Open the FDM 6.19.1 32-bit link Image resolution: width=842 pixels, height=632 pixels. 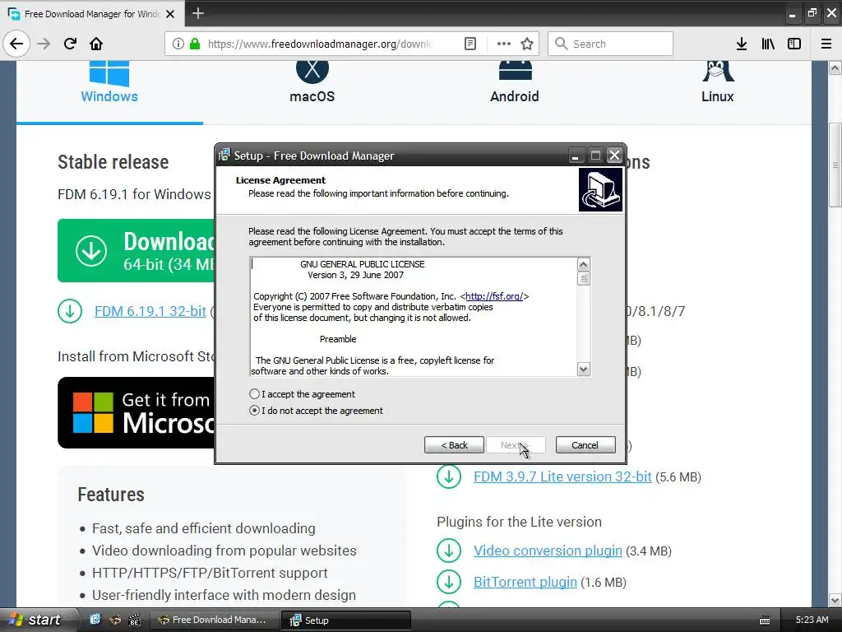pos(150,311)
